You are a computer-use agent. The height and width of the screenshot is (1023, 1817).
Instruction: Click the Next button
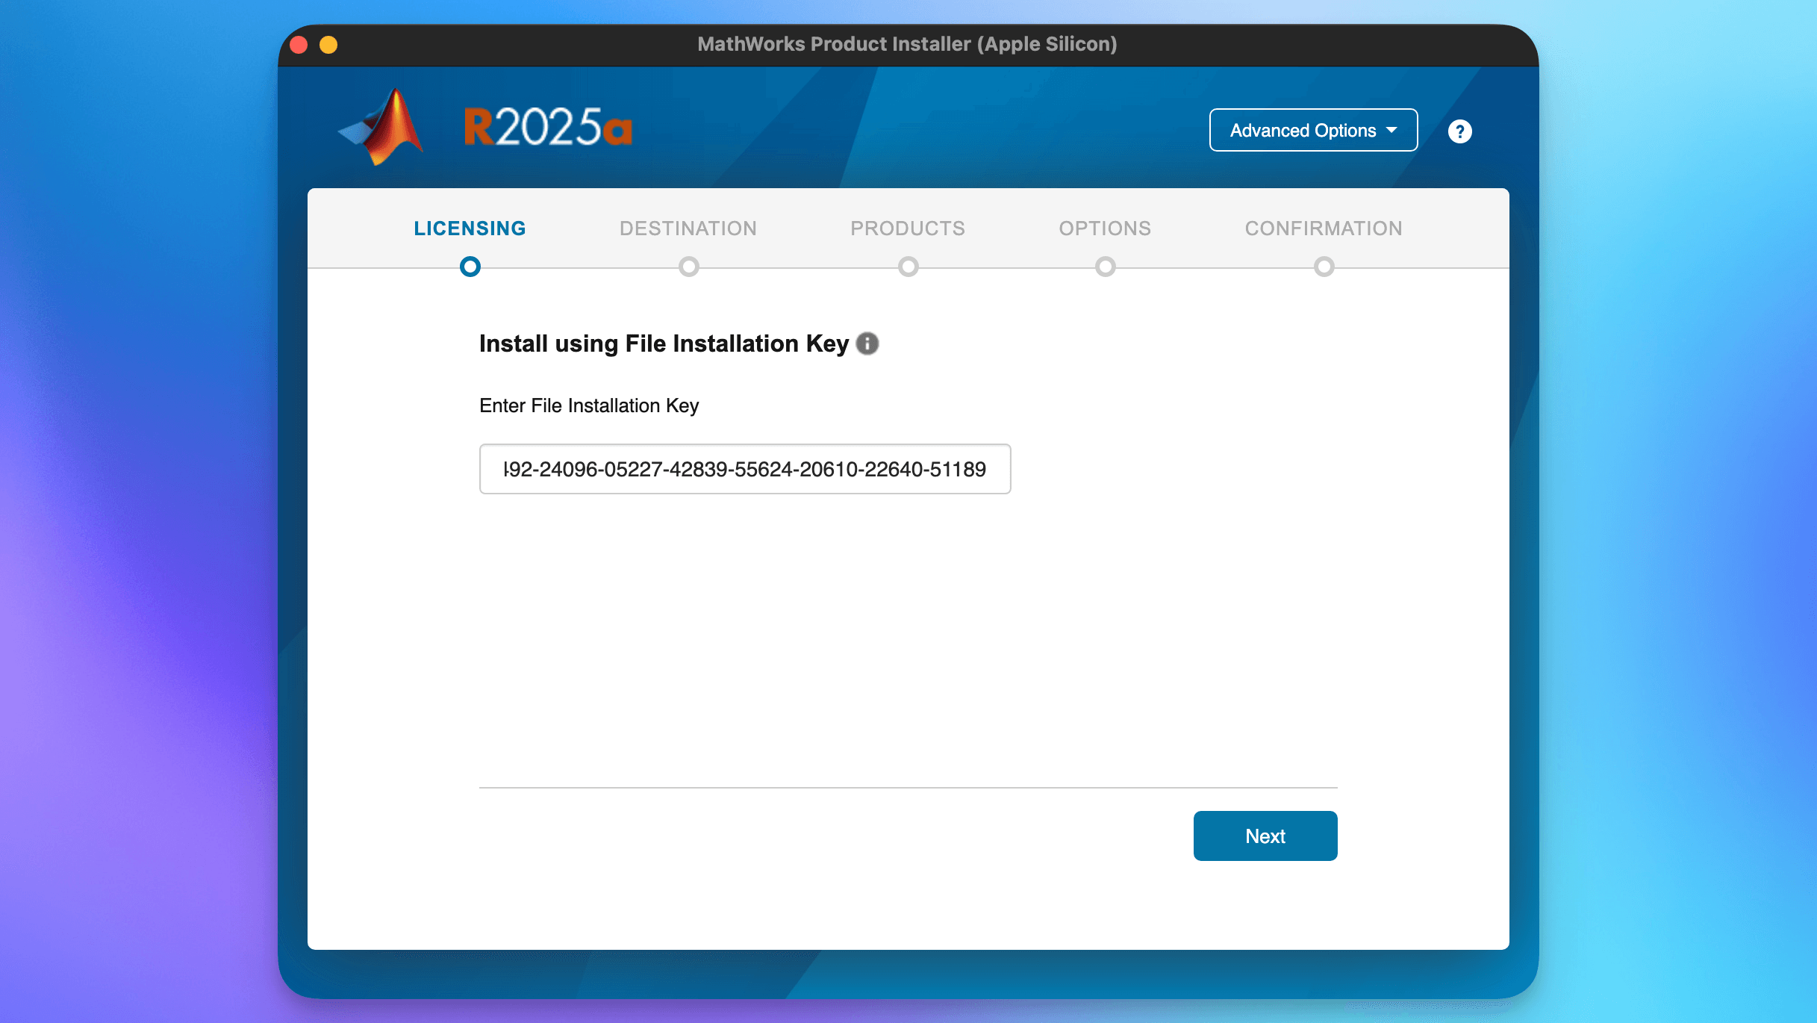(x=1265, y=836)
